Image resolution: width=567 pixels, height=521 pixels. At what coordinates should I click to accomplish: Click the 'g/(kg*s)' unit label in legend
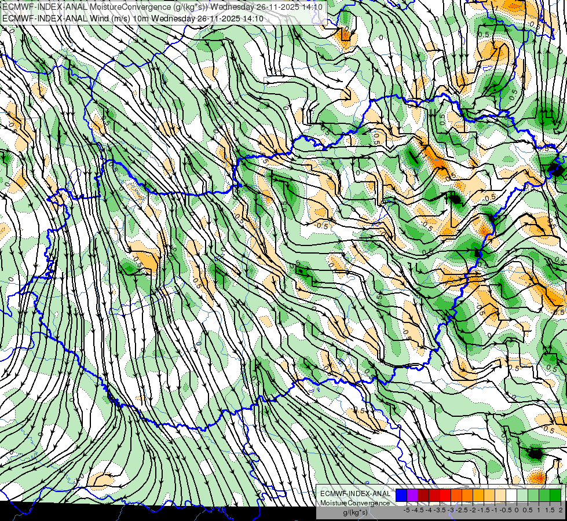355,513
